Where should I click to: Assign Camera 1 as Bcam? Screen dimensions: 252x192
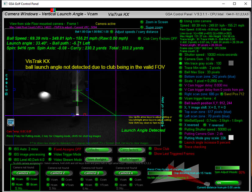(28, 184)
